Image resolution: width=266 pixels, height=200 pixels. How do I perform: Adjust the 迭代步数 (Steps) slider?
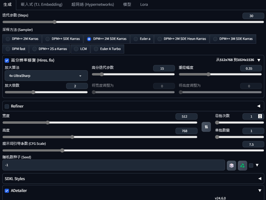pyautogui.click(x=133, y=22)
